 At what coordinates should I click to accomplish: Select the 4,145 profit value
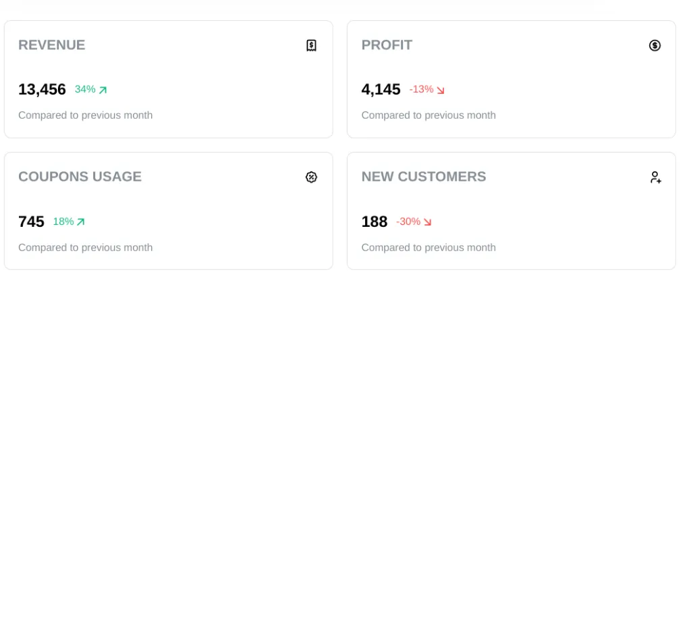[x=381, y=89]
